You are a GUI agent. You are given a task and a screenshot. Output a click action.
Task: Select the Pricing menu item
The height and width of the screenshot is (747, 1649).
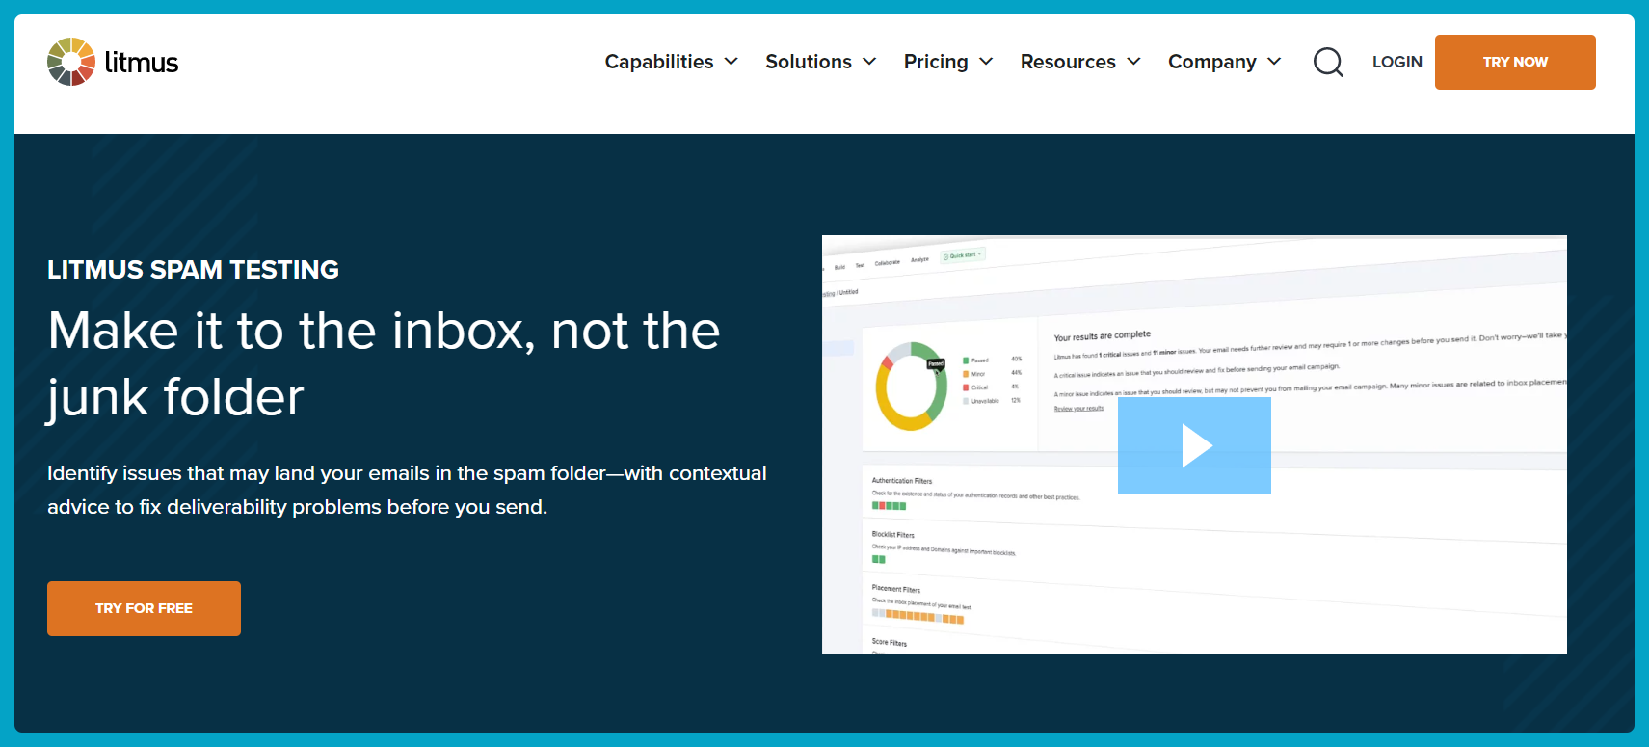(x=935, y=62)
